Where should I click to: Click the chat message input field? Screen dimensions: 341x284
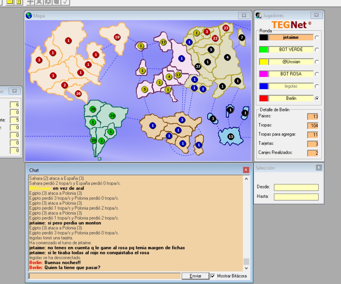(105, 276)
